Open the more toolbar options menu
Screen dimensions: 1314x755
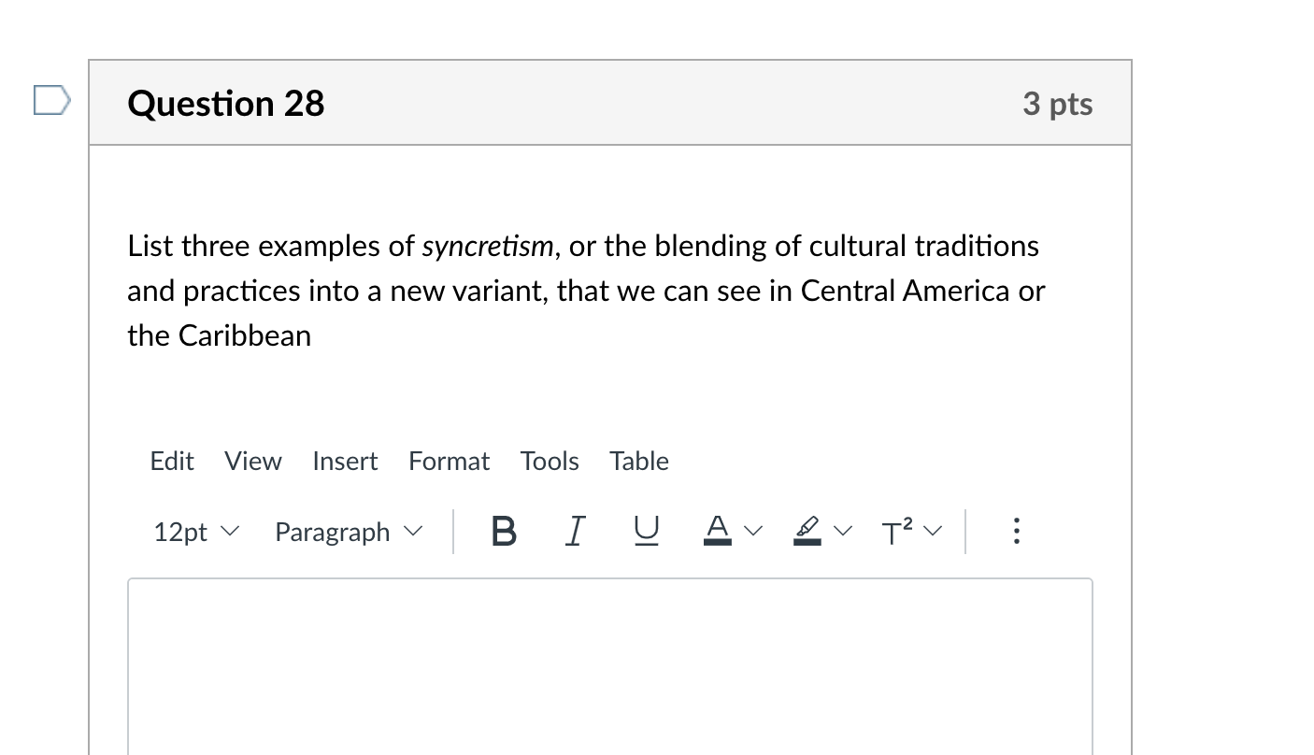[x=1016, y=531]
